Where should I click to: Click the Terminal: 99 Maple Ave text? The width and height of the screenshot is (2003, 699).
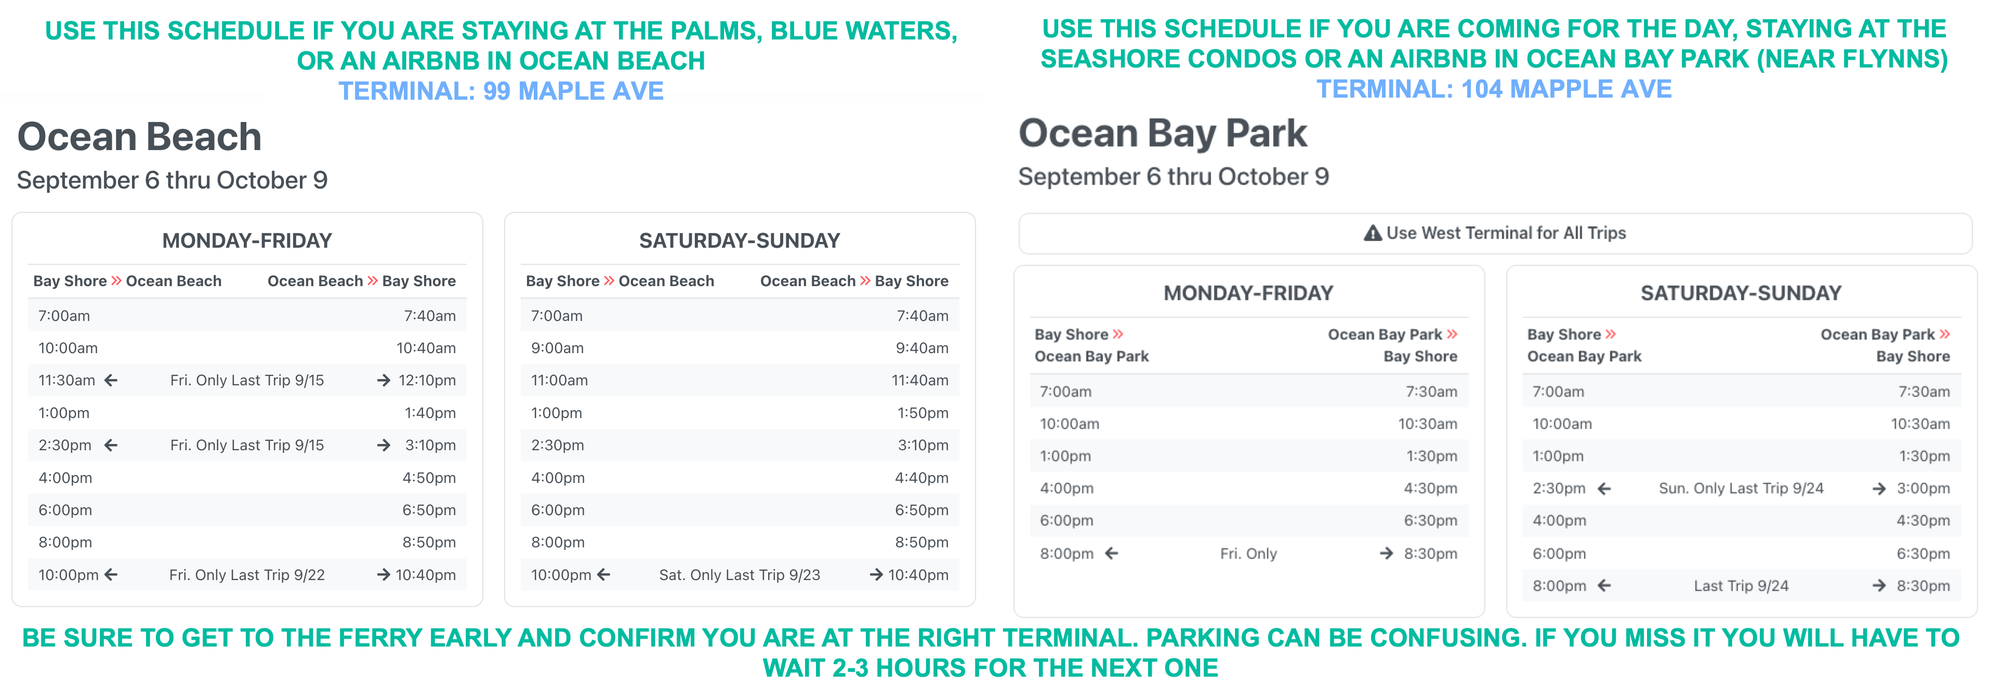tap(501, 91)
